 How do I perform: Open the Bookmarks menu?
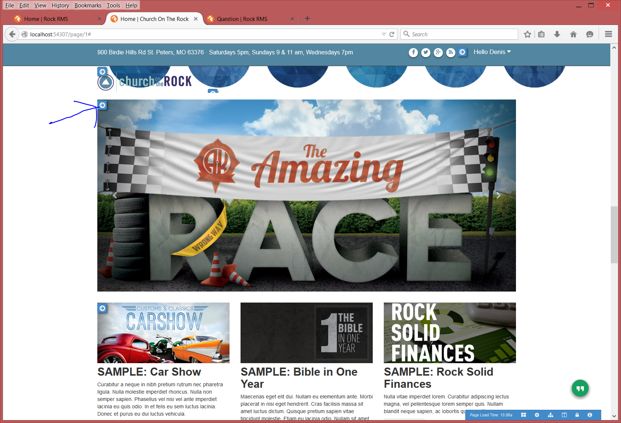tap(88, 5)
